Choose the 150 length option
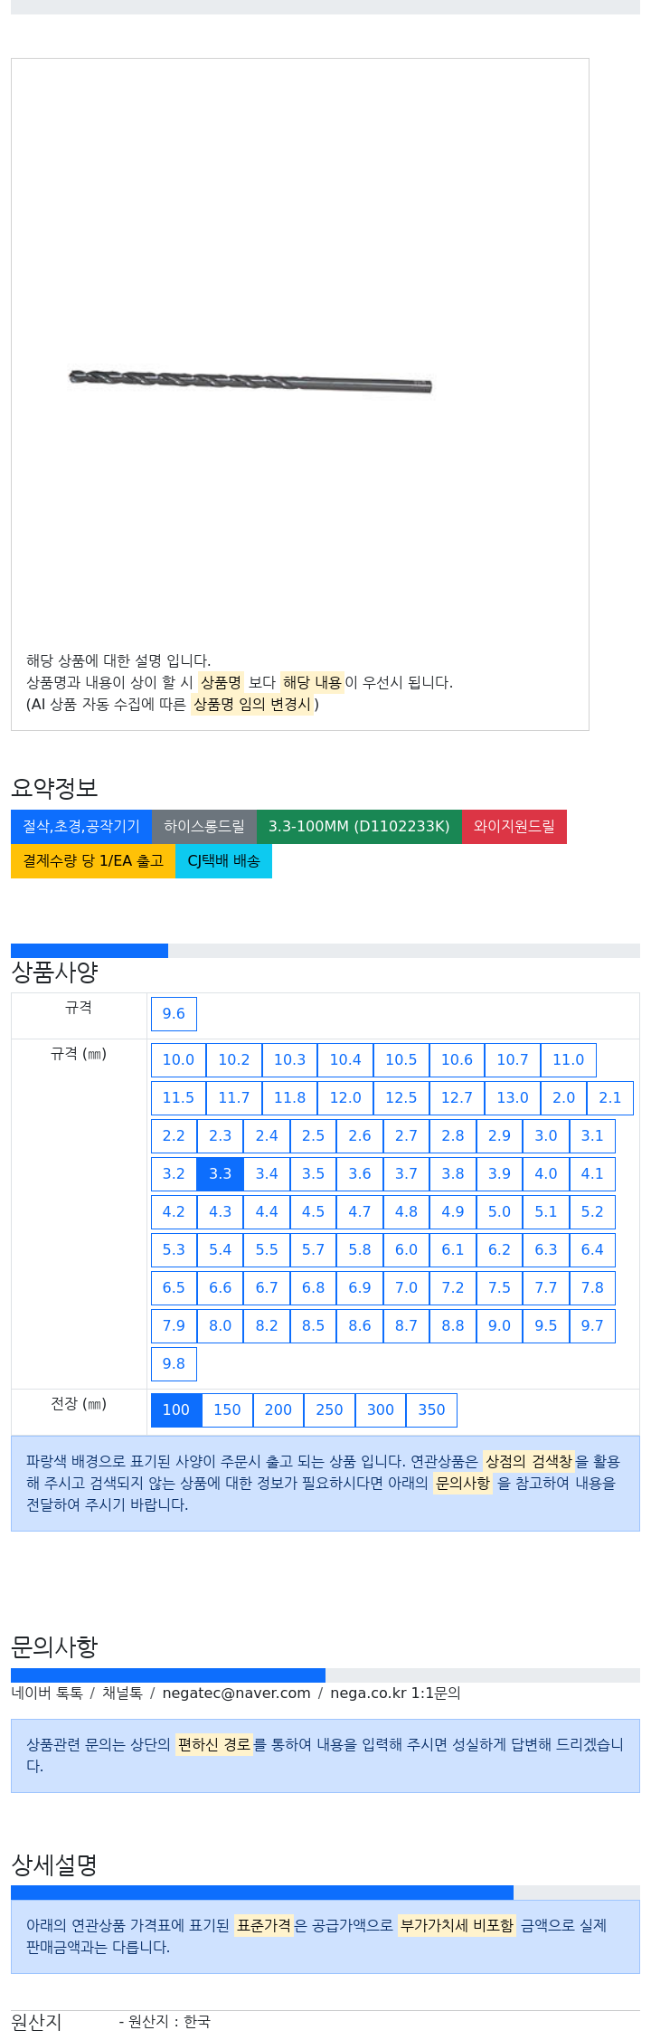This screenshot has height=2040, width=651. pyautogui.click(x=227, y=1409)
